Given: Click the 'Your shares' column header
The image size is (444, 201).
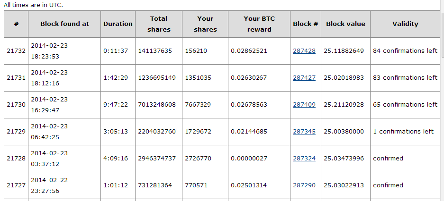Looking at the screenshot, I should [205, 24].
